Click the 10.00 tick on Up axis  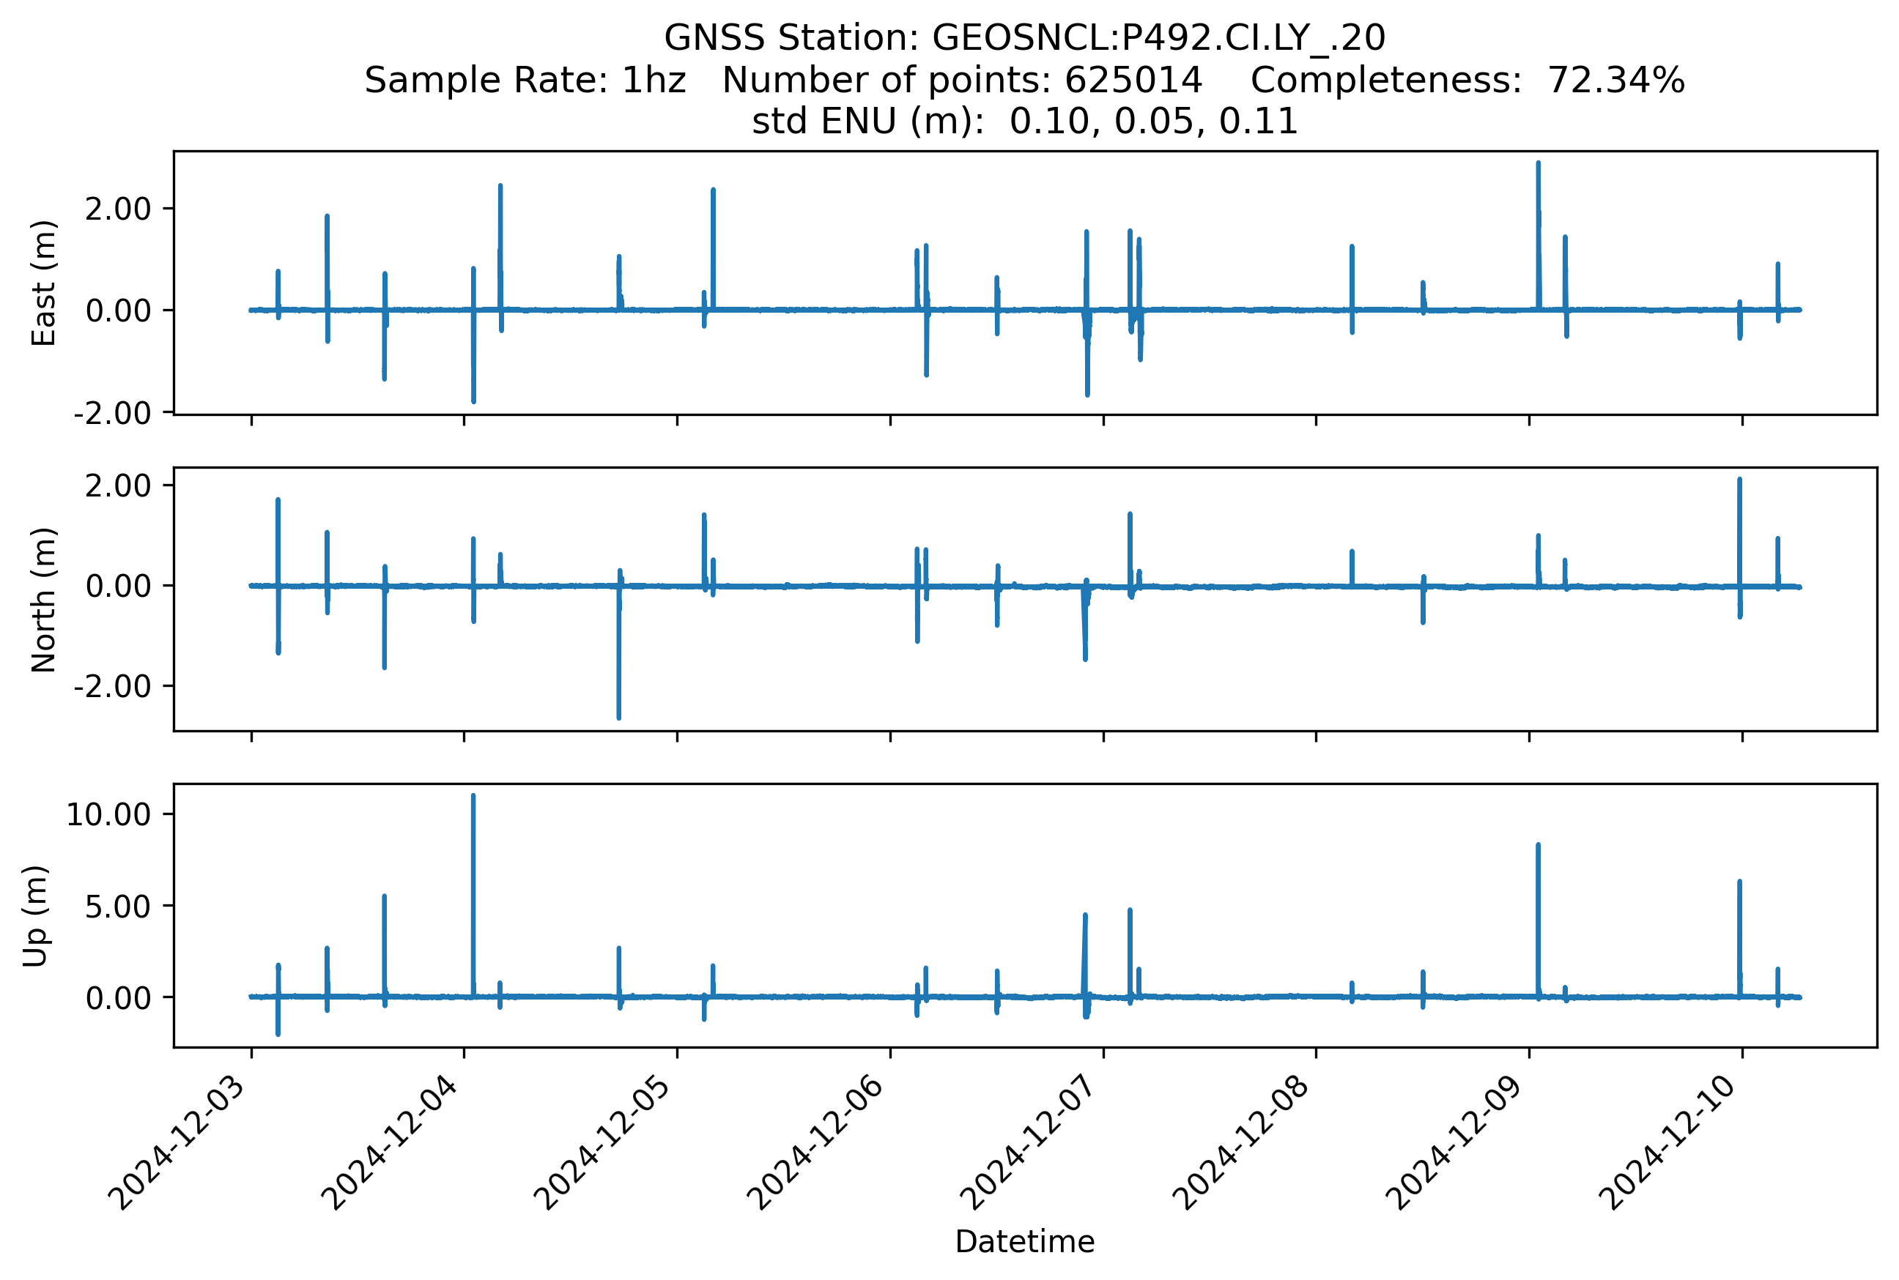[108, 815]
